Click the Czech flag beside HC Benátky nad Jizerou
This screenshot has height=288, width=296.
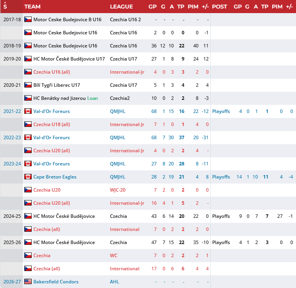[x=28, y=98]
